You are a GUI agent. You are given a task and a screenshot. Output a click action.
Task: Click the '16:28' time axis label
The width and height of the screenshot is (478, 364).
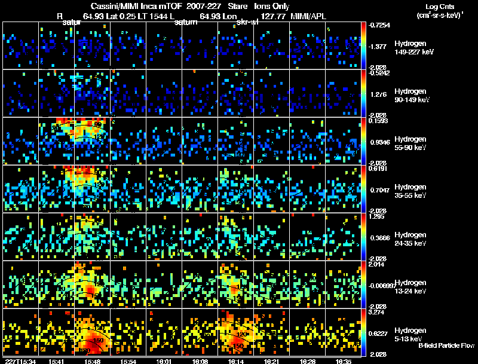click(308, 361)
